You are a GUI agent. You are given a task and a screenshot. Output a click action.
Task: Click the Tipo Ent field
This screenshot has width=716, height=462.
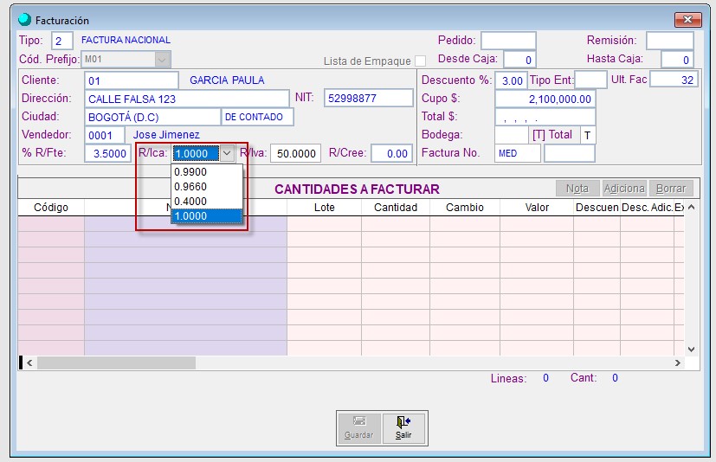click(590, 80)
